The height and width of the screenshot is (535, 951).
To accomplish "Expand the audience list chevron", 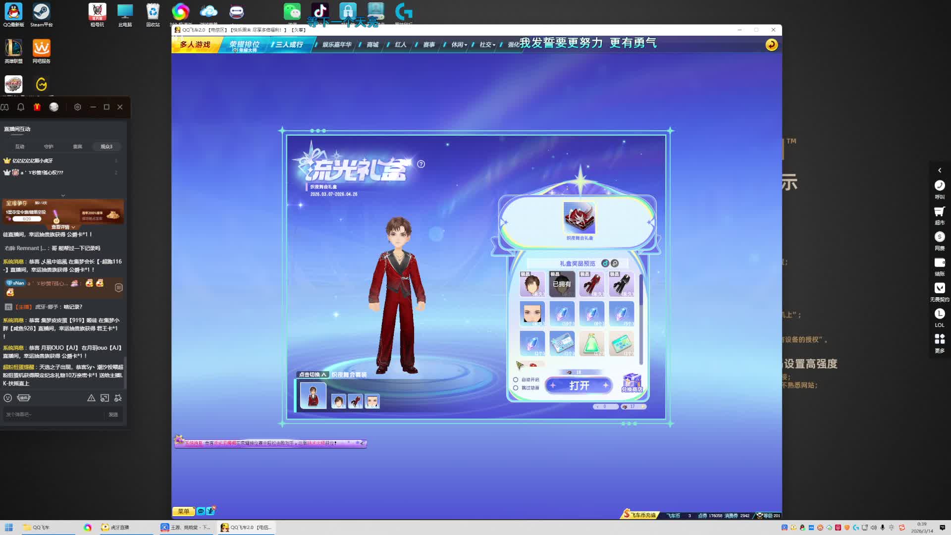I will tap(63, 196).
